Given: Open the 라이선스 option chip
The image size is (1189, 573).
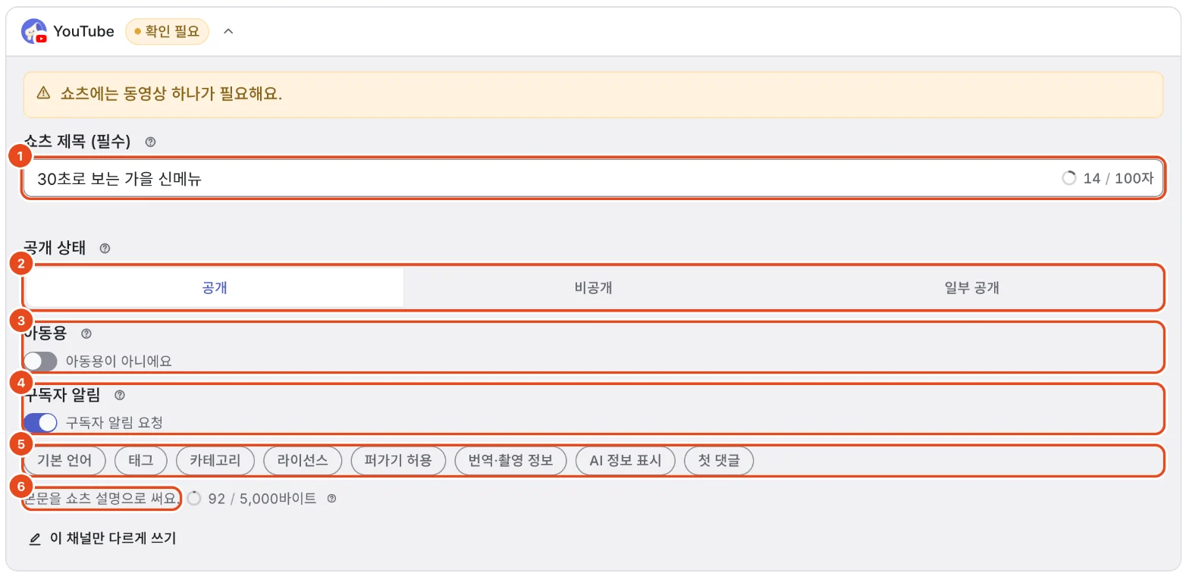Looking at the screenshot, I should coord(303,461).
